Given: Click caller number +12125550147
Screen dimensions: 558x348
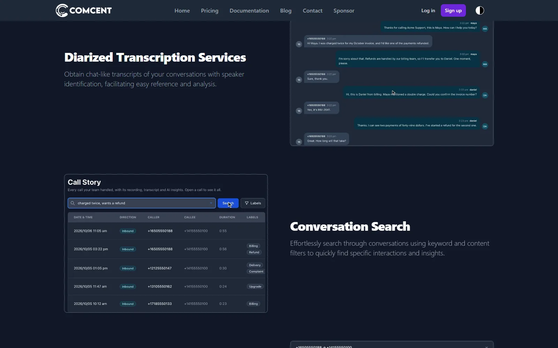Looking at the screenshot, I should pyautogui.click(x=160, y=268).
